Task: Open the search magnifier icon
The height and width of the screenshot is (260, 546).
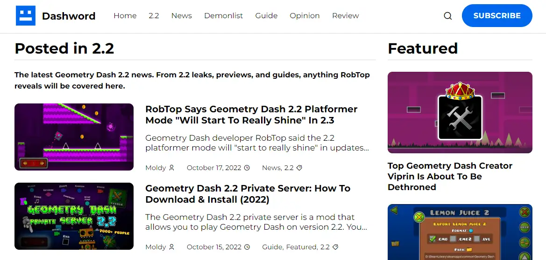Action: pyautogui.click(x=448, y=16)
